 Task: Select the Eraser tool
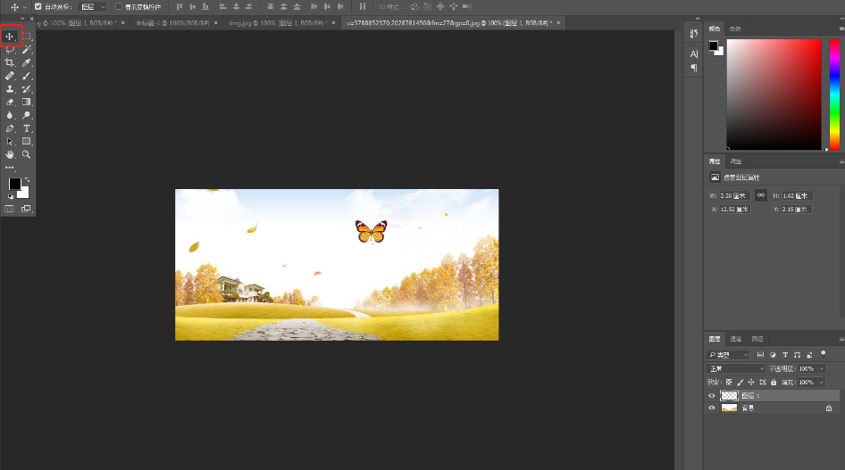(10, 102)
